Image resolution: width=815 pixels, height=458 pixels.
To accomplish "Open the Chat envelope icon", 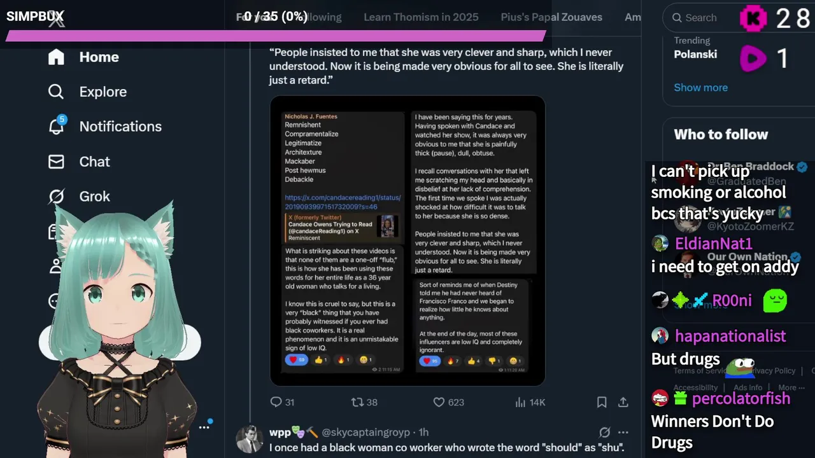I will [56, 162].
